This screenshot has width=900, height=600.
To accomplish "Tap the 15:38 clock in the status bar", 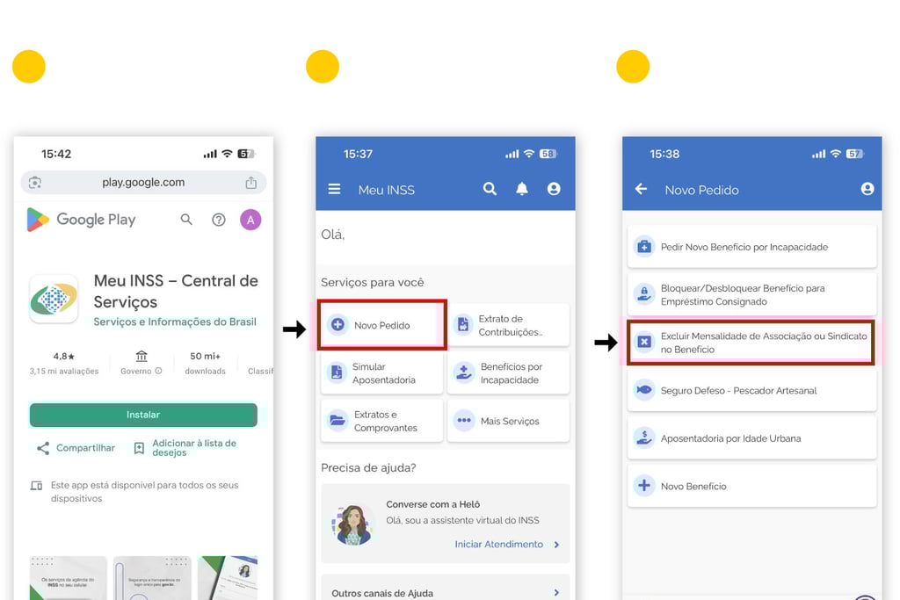I will click(664, 154).
